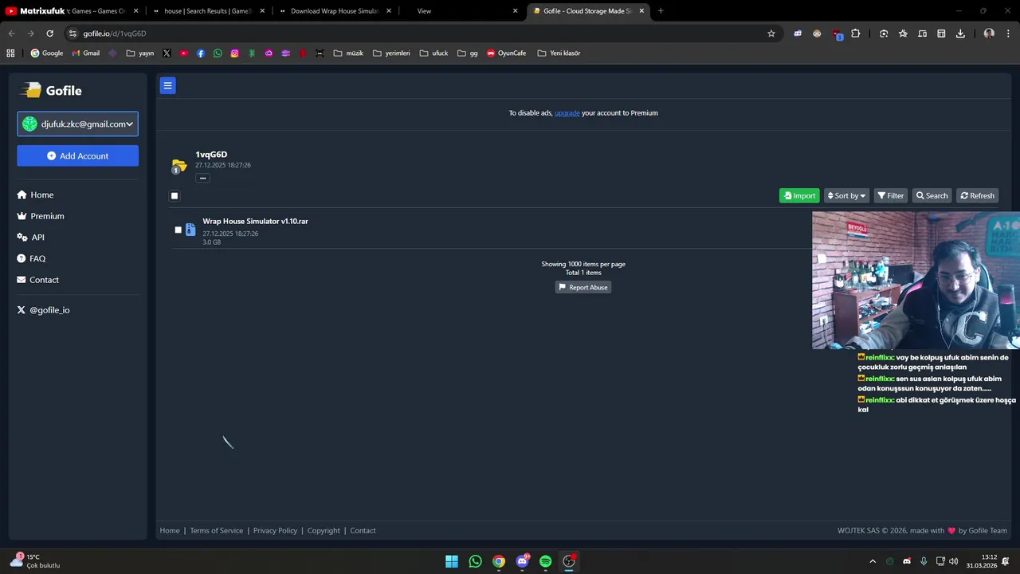Image resolution: width=1020 pixels, height=574 pixels.
Task: Open the taskbar clock and date
Action: click(982, 561)
